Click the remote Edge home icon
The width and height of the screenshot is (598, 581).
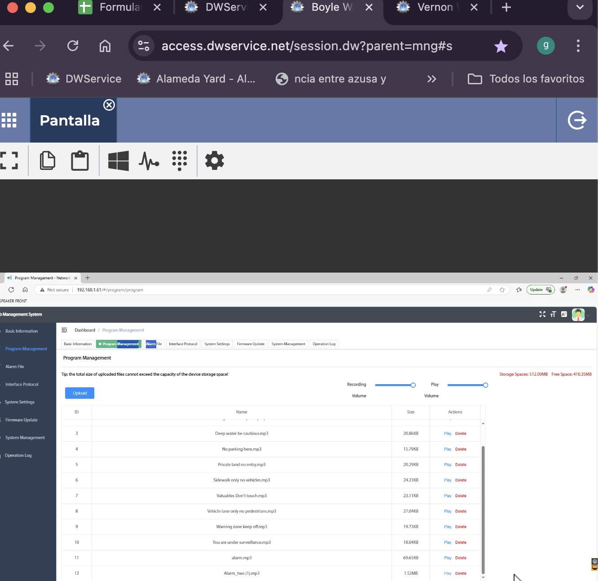[x=25, y=290]
